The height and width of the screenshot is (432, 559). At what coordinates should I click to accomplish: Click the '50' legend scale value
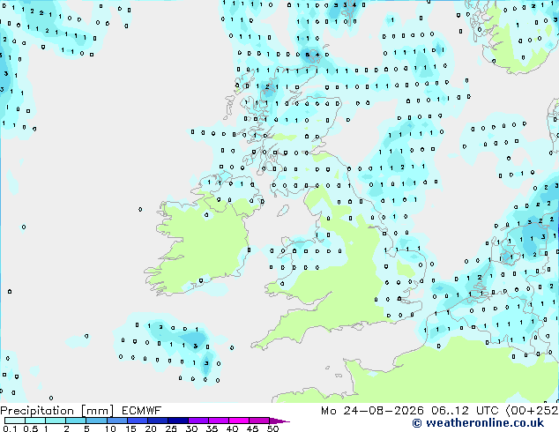(x=272, y=428)
